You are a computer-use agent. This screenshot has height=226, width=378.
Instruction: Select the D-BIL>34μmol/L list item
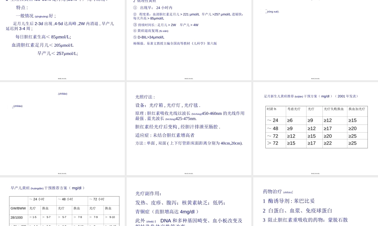[150, 37]
